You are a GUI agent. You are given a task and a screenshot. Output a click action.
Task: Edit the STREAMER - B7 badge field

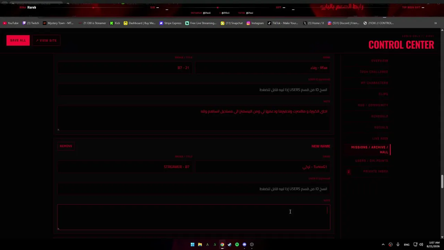[x=125, y=167]
